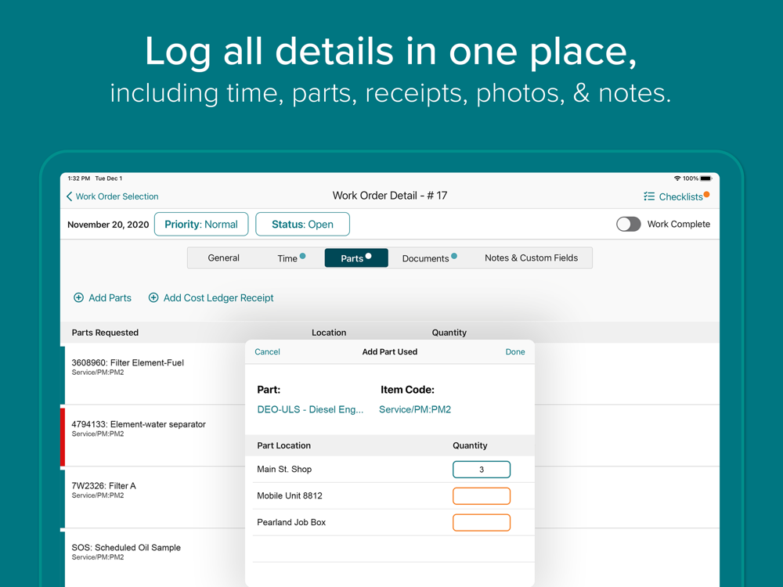Tap the plus icon beside Add Cost Ledger Receipt

(x=153, y=298)
